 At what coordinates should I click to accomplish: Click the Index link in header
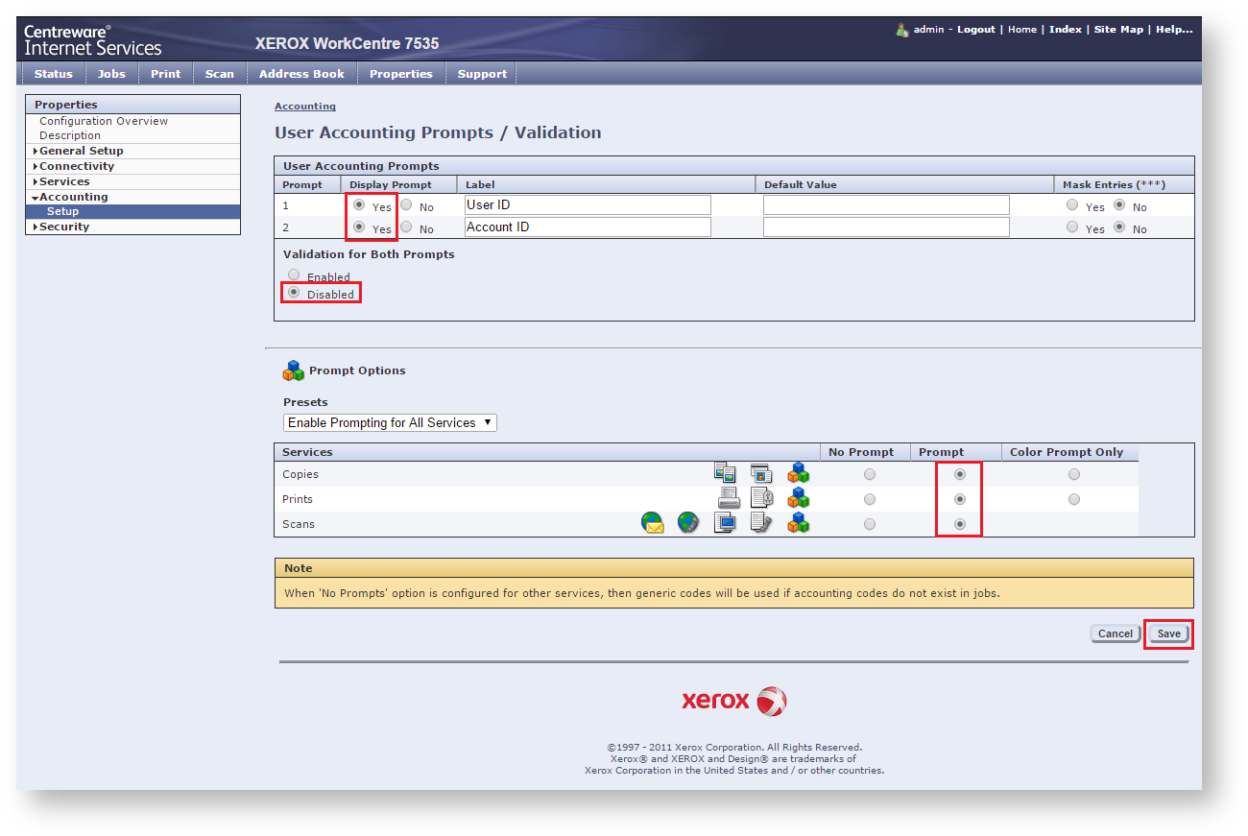[1066, 30]
